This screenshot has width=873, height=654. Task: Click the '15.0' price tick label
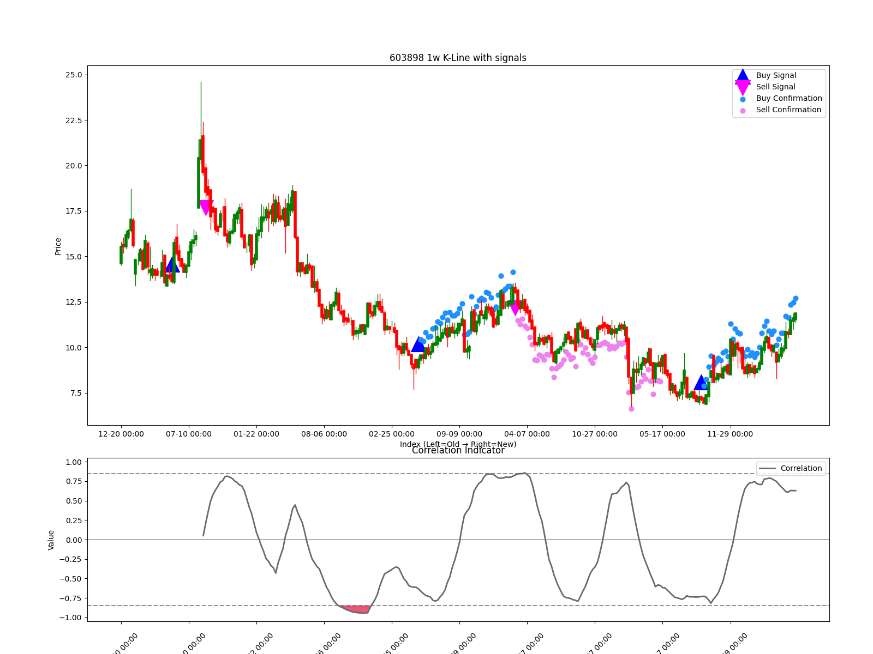tap(73, 257)
